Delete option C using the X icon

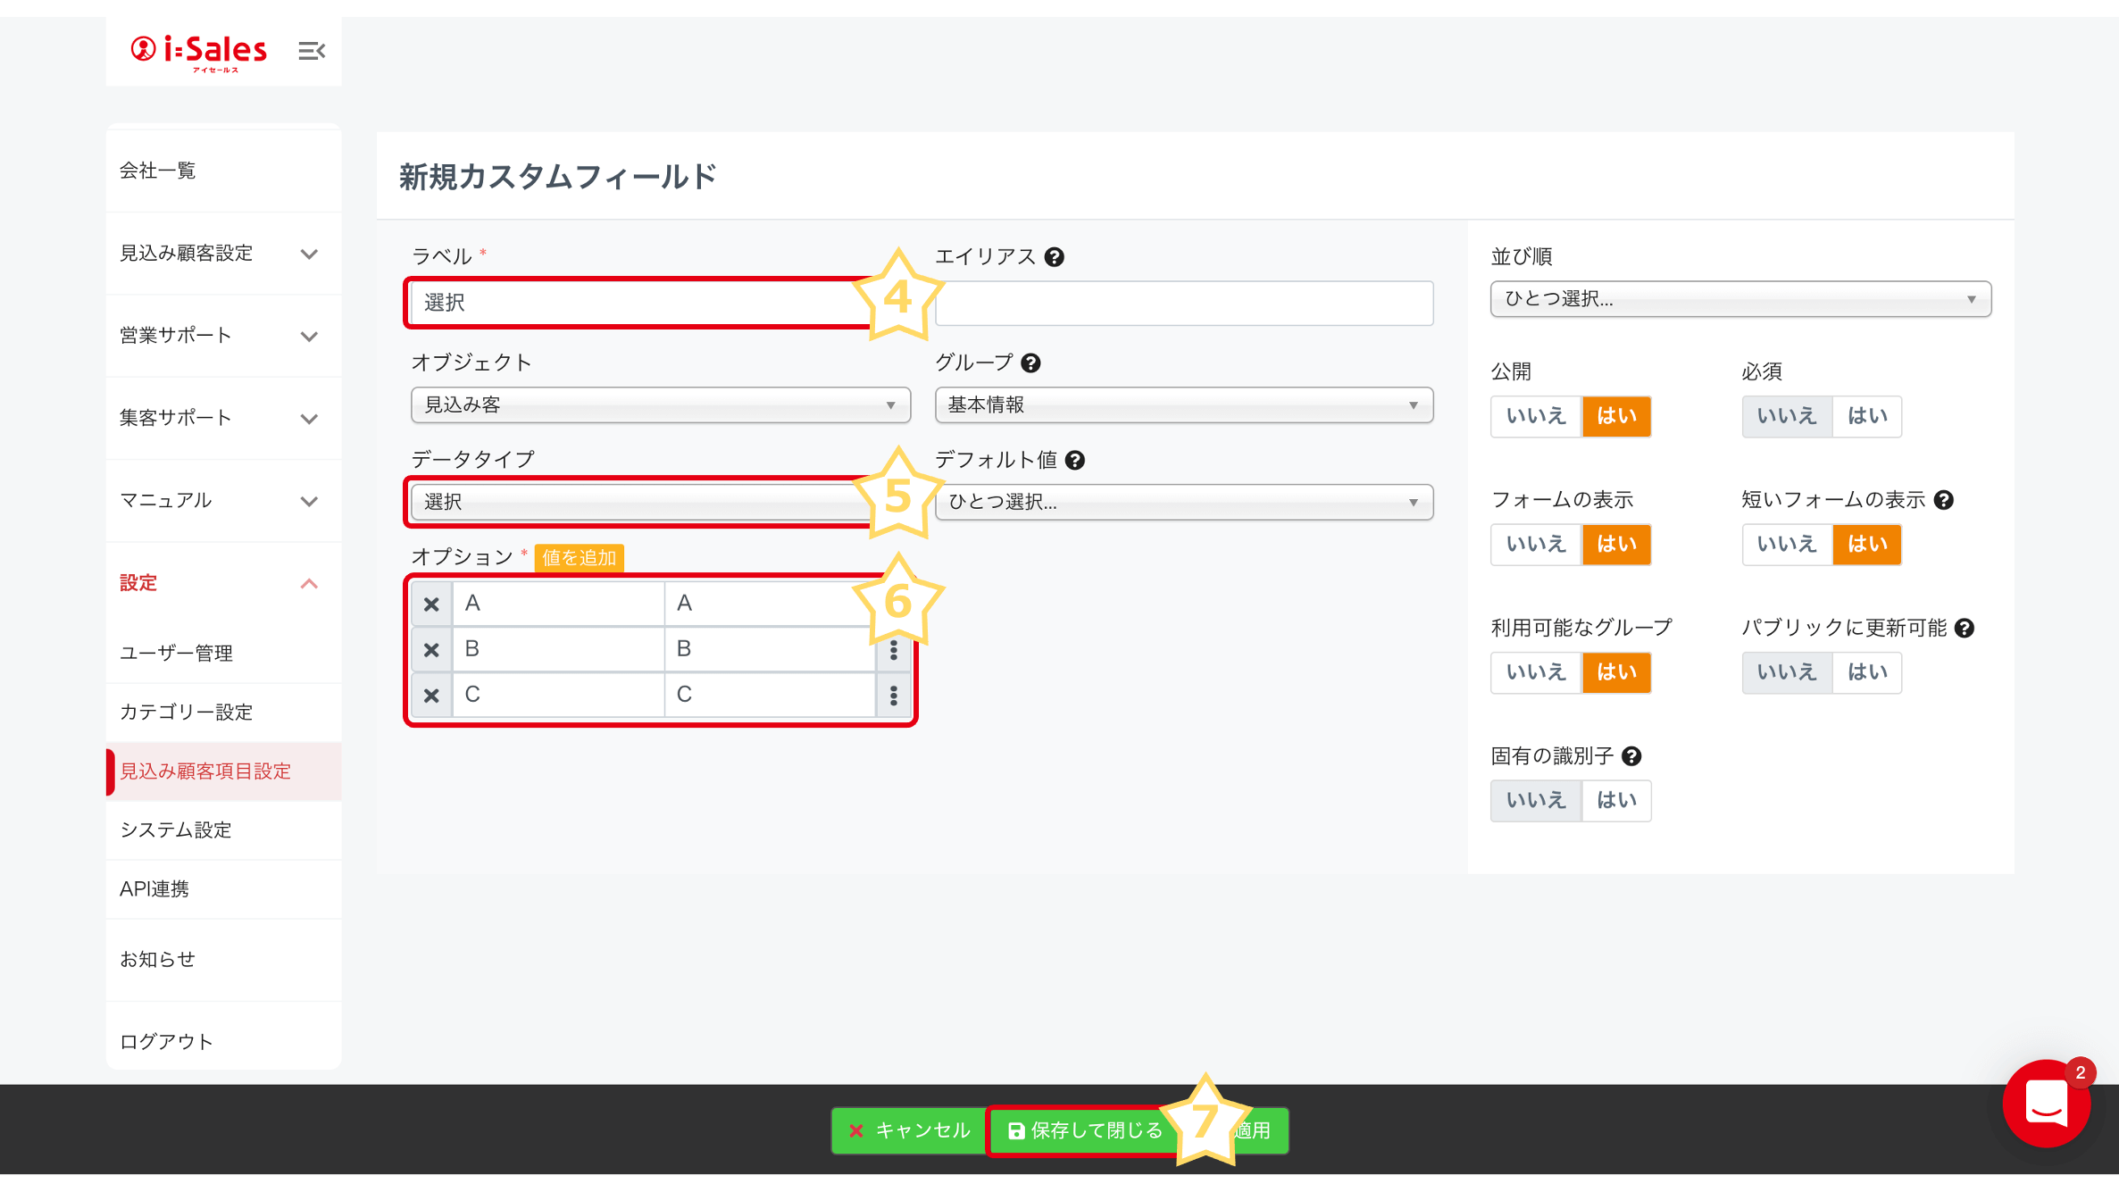[431, 696]
